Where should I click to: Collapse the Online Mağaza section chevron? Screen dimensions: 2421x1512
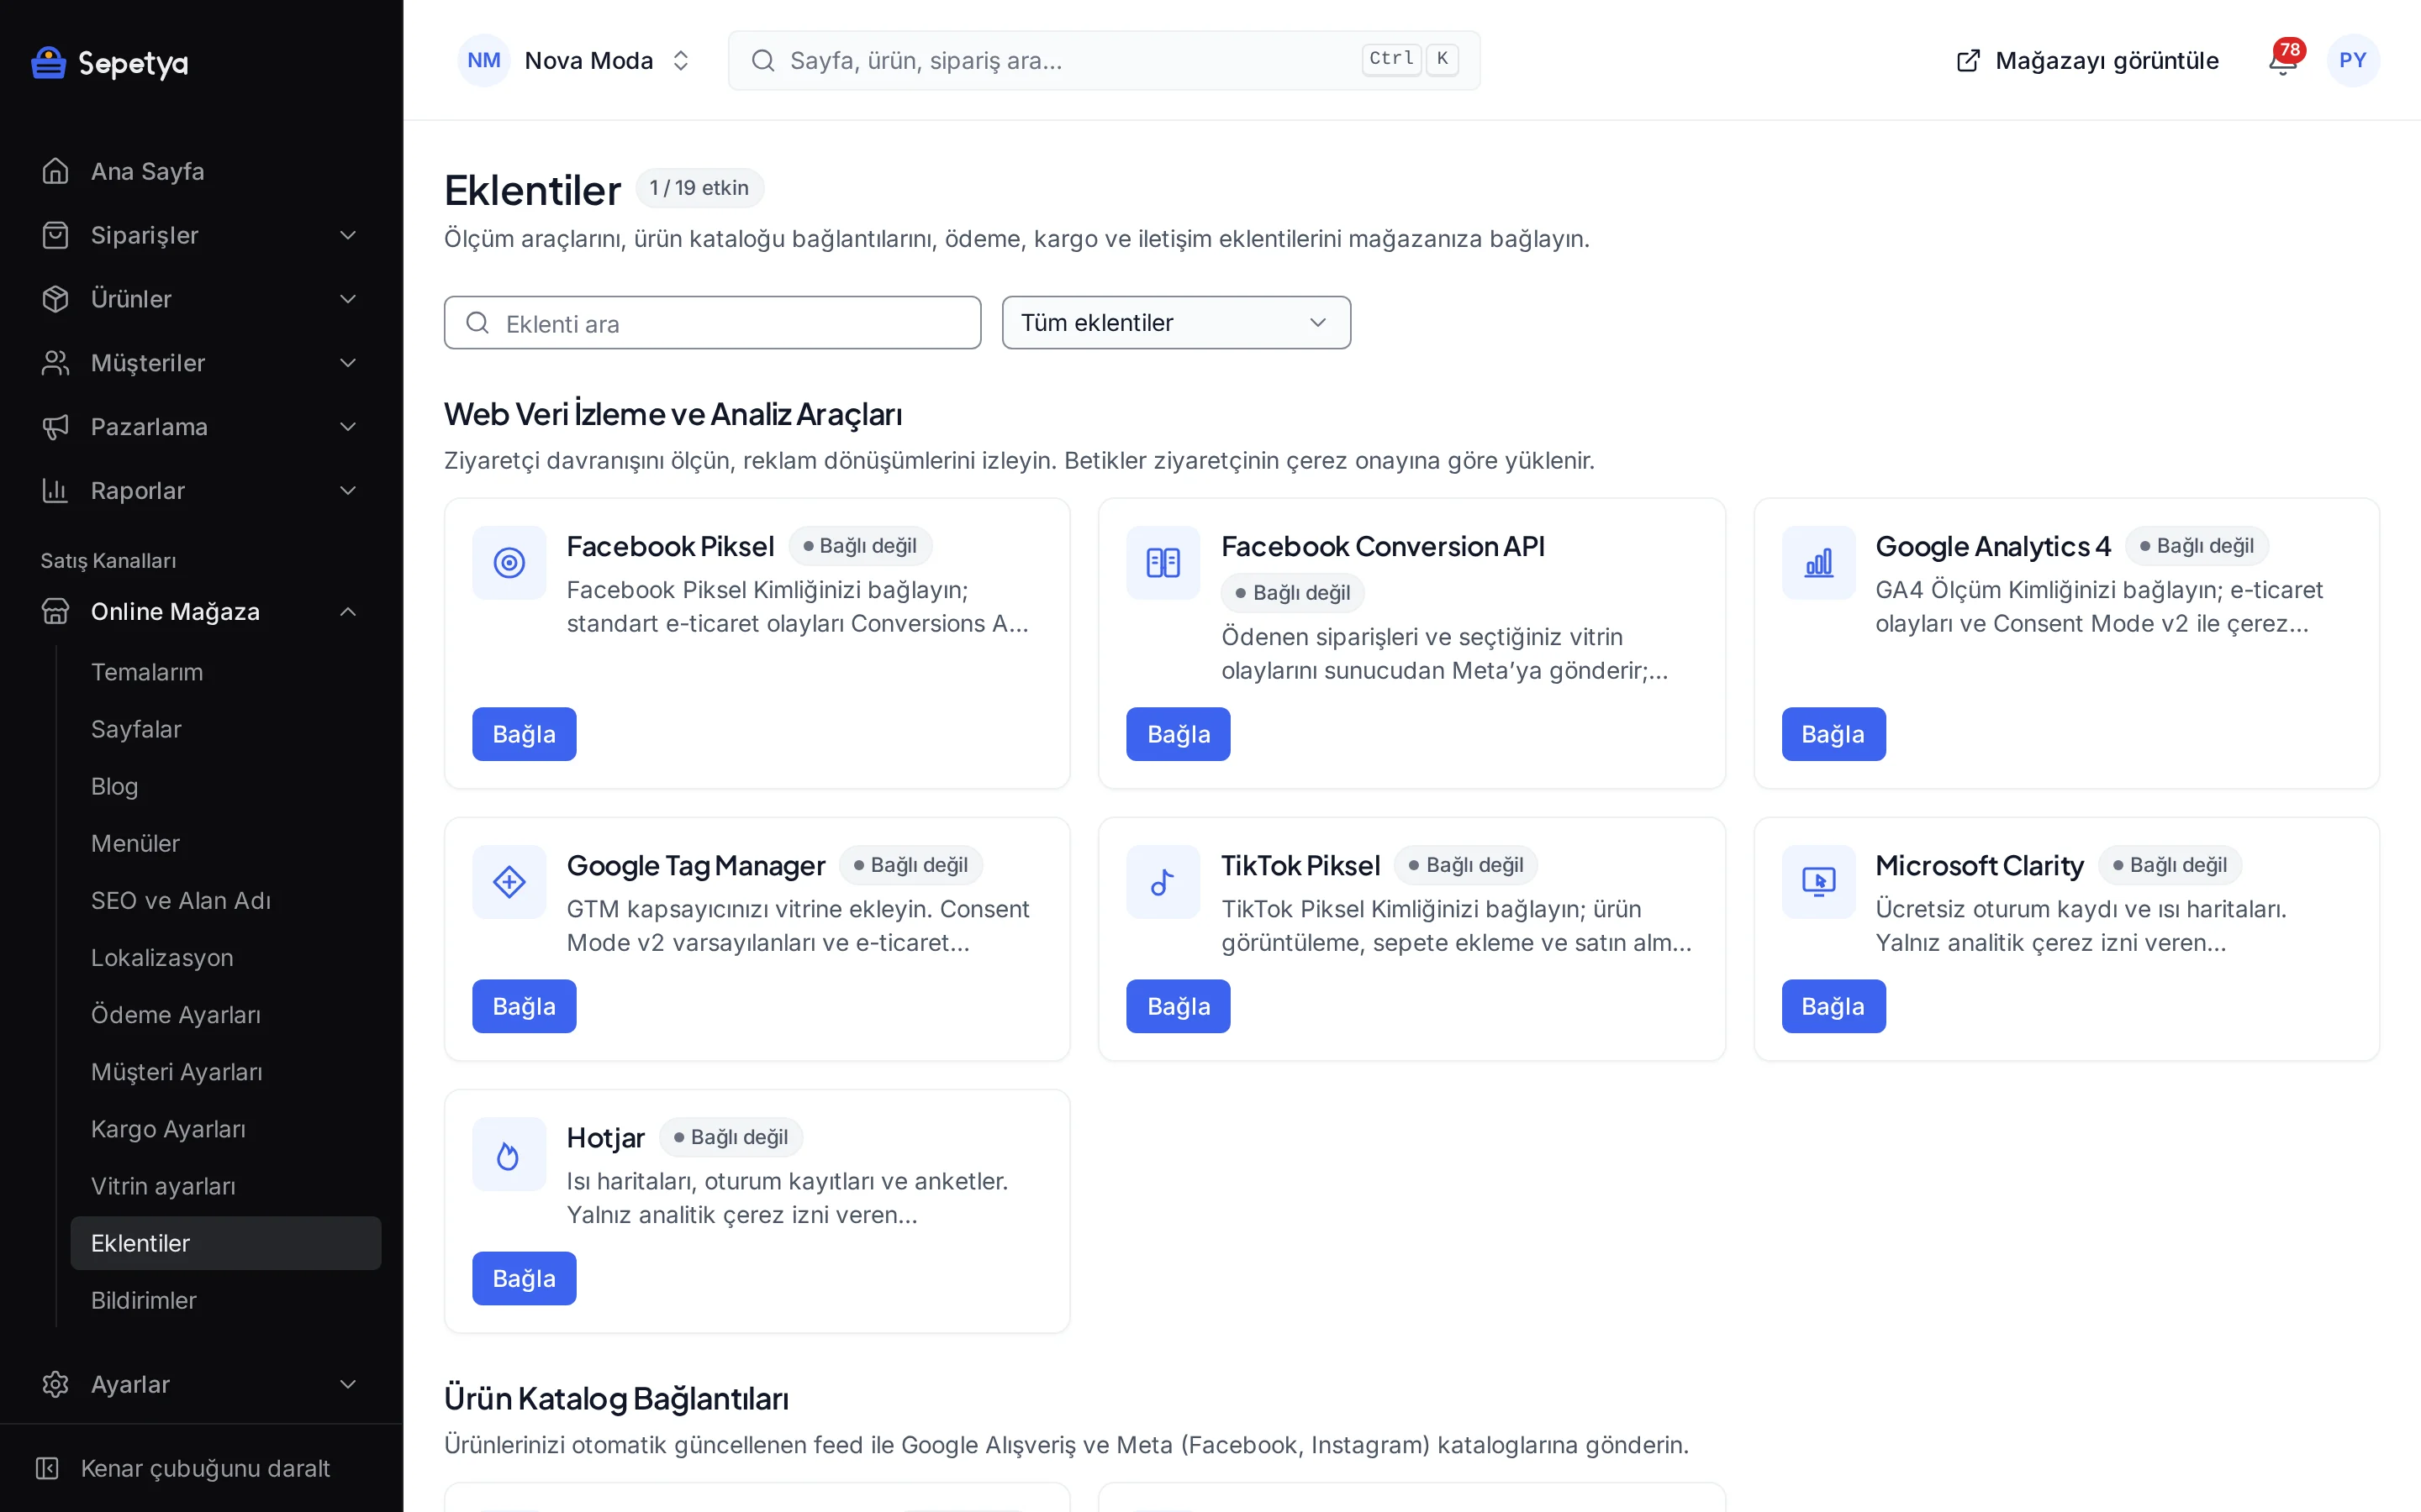[348, 612]
